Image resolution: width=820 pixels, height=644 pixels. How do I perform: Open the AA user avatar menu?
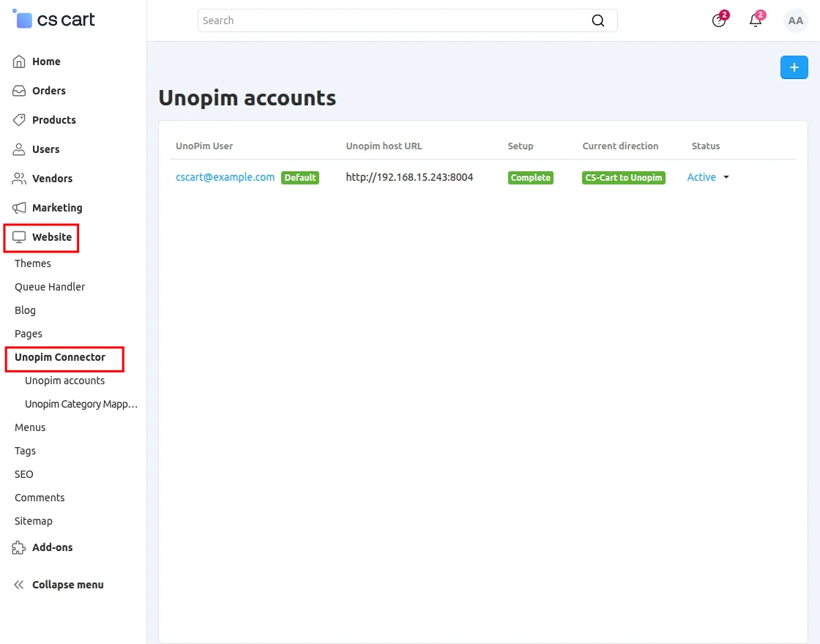[x=795, y=21]
